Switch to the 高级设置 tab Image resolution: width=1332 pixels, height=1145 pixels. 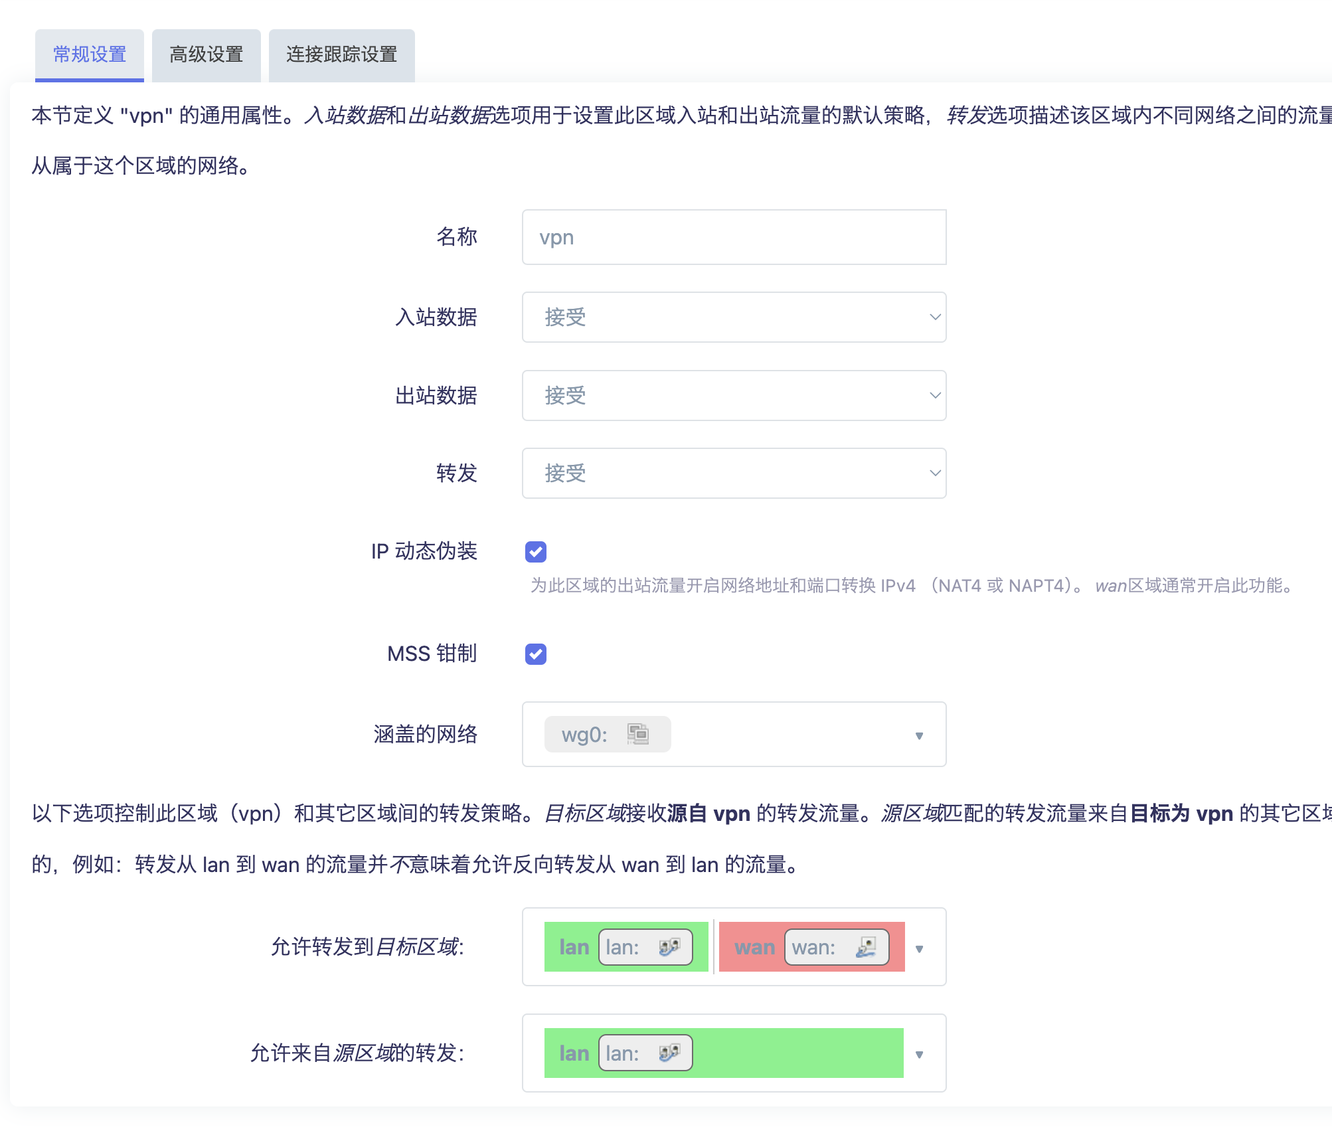point(206,54)
